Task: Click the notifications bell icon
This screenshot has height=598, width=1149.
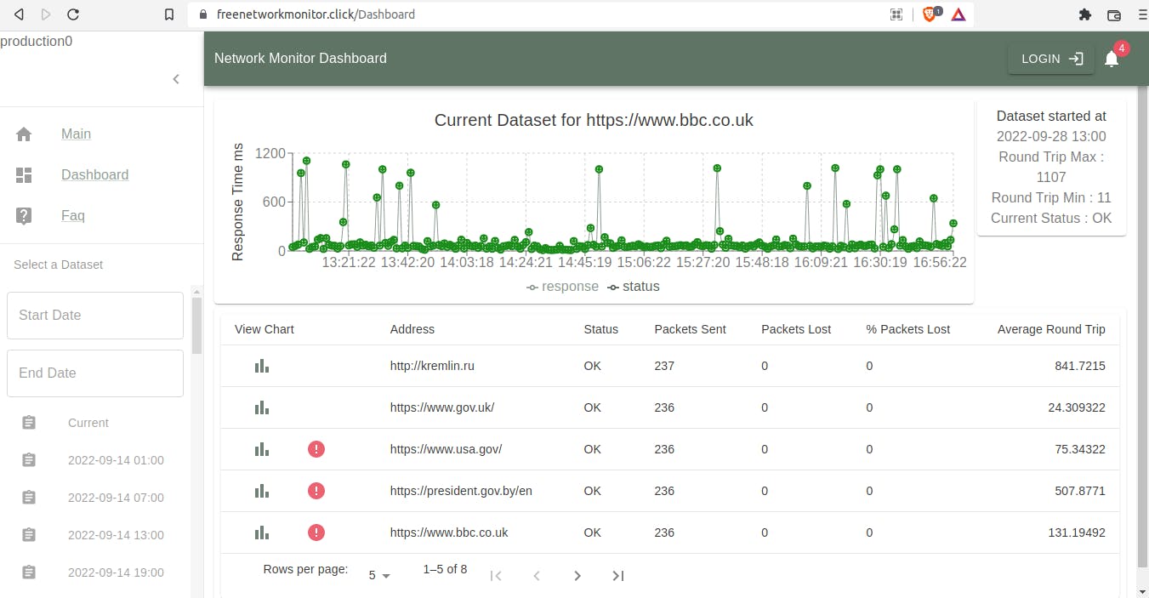Action: [x=1111, y=59]
